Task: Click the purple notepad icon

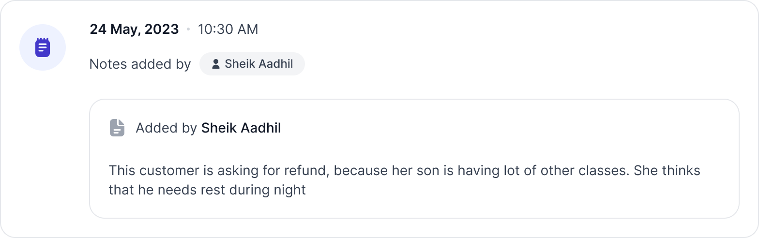Action: point(43,47)
